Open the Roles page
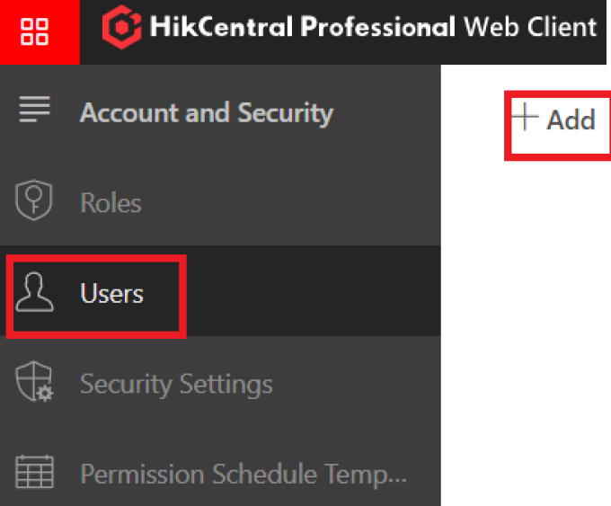Image resolution: width=611 pixels, height=506 pixels. click(111, 203)
